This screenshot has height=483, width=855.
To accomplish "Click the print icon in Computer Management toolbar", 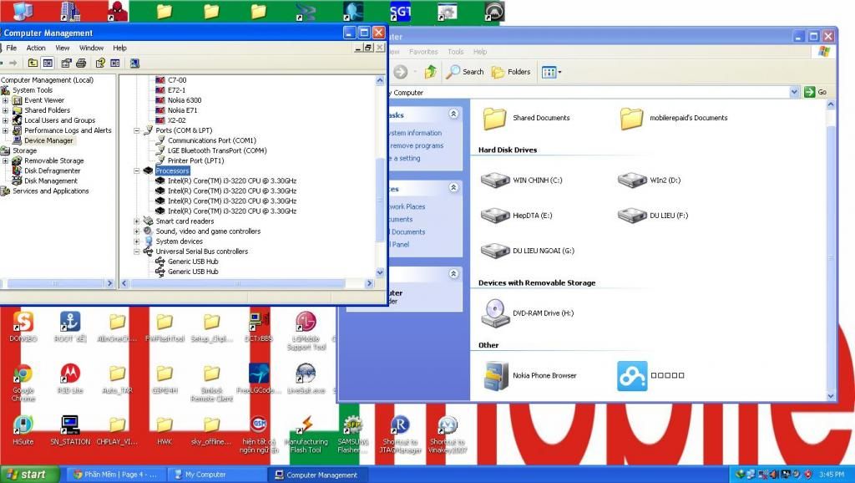I will pyautogui.click(x=81, y=64).
